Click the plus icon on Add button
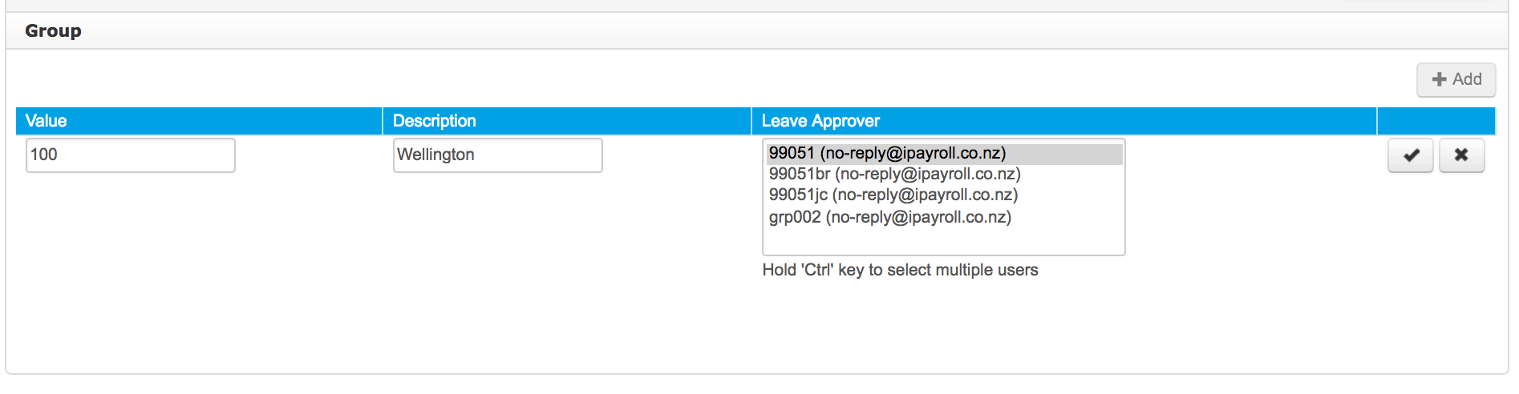The width and height of the screenshot is (1519, 394). pyautogui.click(x=1440, y=79)
